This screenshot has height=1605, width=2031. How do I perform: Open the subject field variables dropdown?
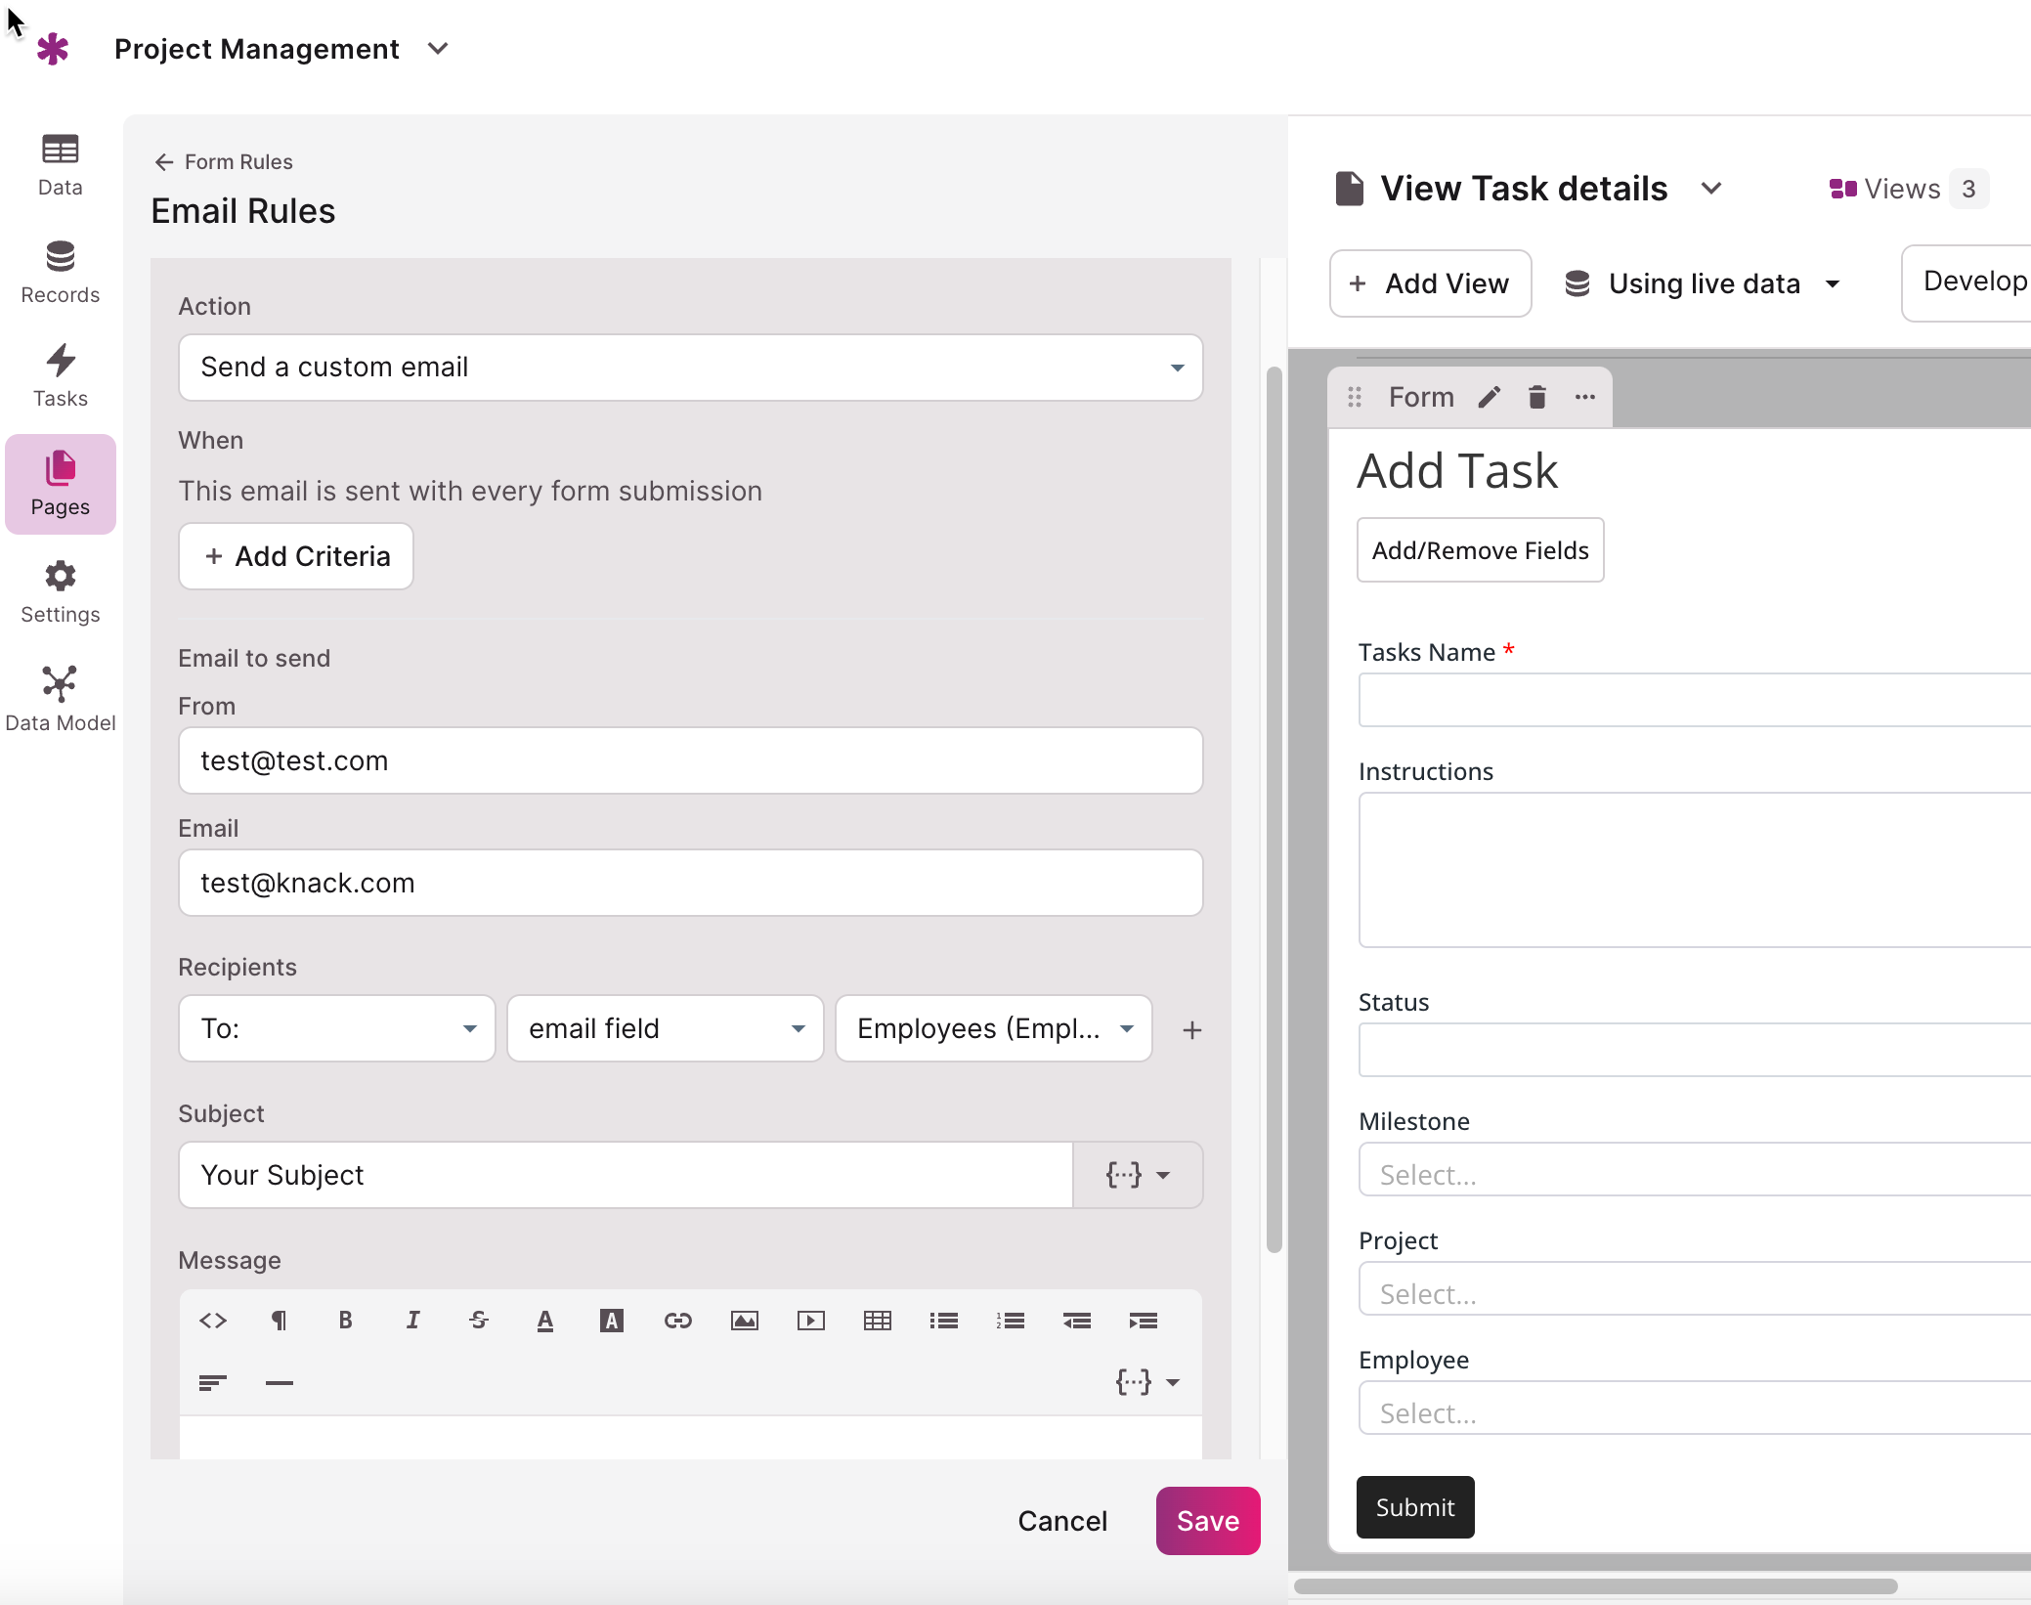1138,1175
